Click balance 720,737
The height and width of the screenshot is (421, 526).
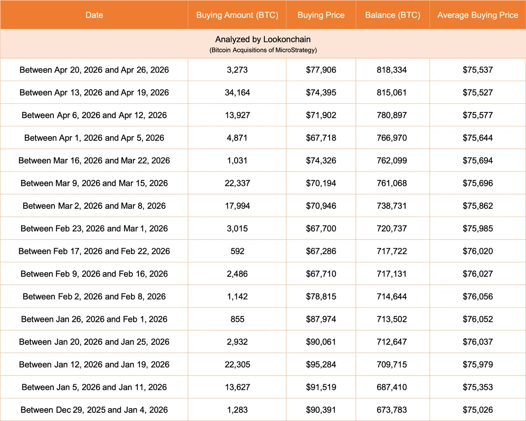392,228
